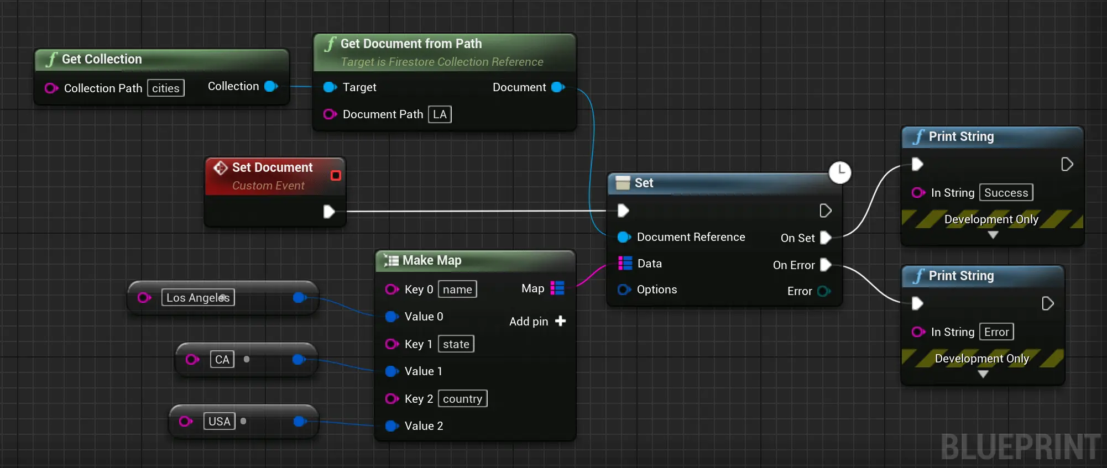Edit the 'CA' string field
The width and height of the screenshot is (1107, 468).
[222, 360]
